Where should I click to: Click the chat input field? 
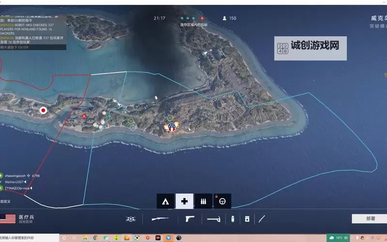pos(33,47)
